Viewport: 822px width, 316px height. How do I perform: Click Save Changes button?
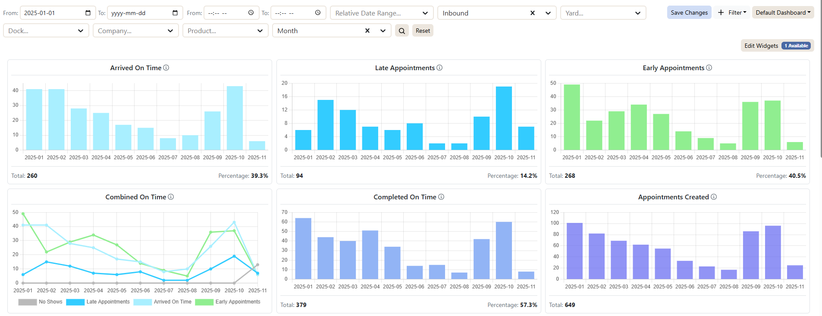[689, 12]
